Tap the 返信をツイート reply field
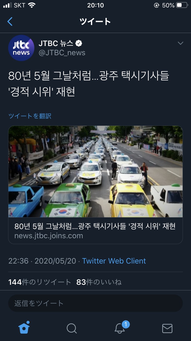The height and width of the screenshot is (341, 191). pyautogui.click(x=95, y=303)
